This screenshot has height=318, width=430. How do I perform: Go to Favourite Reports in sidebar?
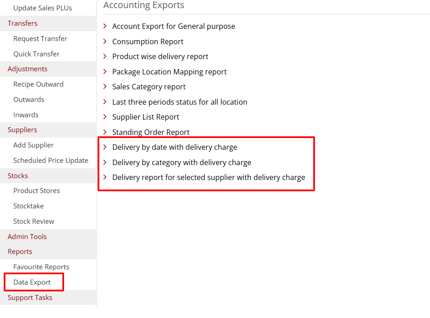click(x=41, y=267)
